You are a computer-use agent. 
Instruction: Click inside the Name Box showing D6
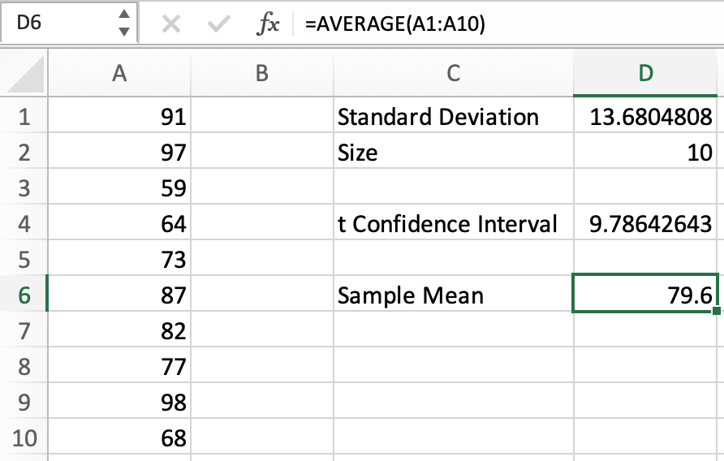coord(57,24)
